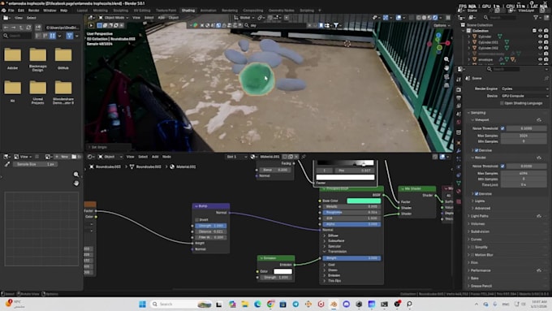Toggle Invert checkbox in Bump node
The height and width of the screenshot is (311, 552).
click(196, 220)
